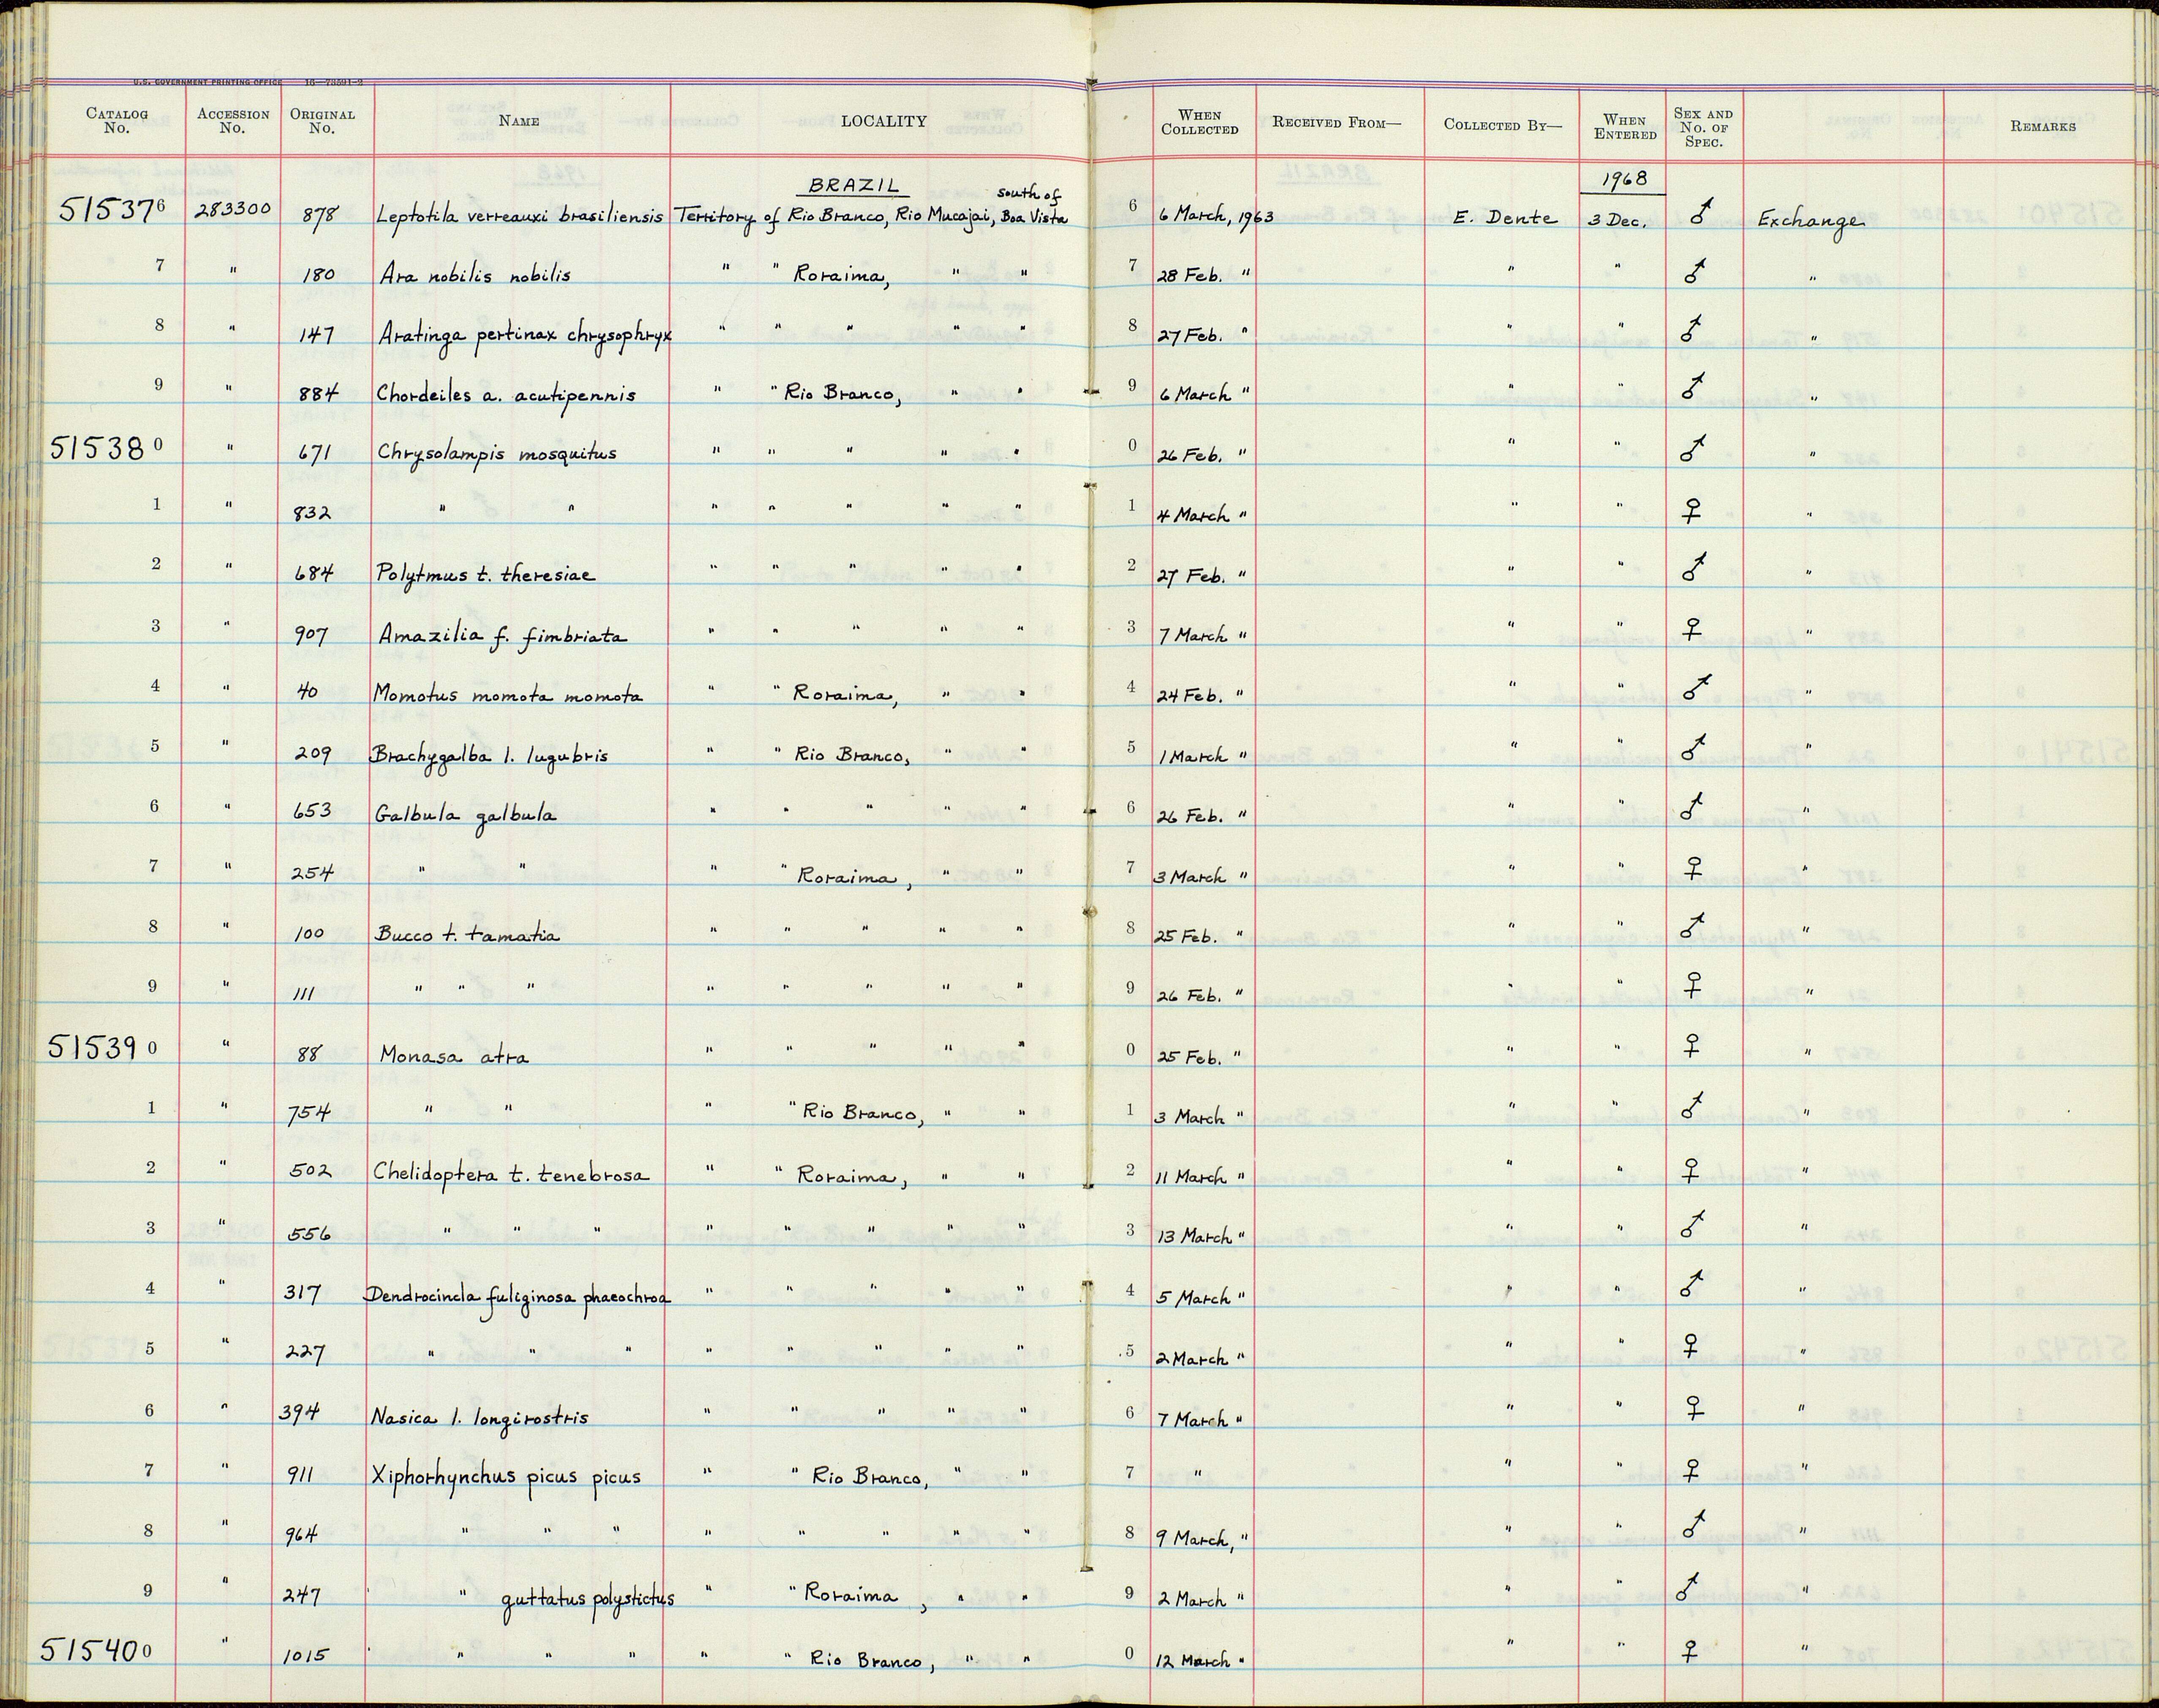Click the 'When Entered' column header
Viewport: 2159px width, 1708px height.
[1624, 127]
